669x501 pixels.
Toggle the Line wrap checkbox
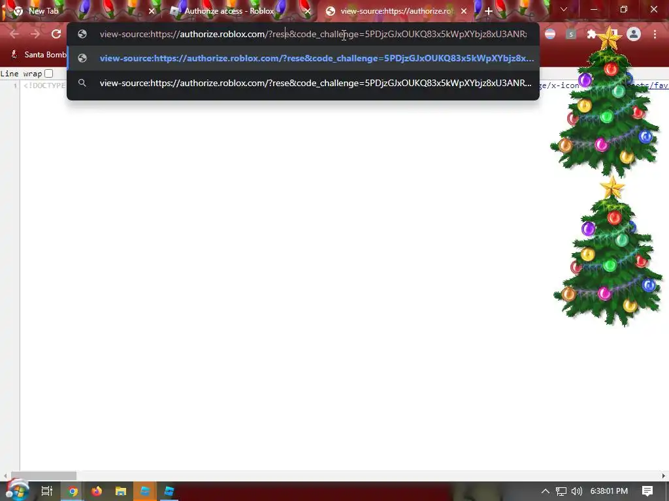[48, 73]
